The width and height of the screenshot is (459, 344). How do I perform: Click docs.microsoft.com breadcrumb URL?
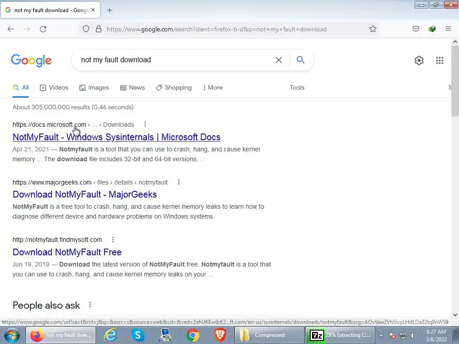click(x=49, y=125)
